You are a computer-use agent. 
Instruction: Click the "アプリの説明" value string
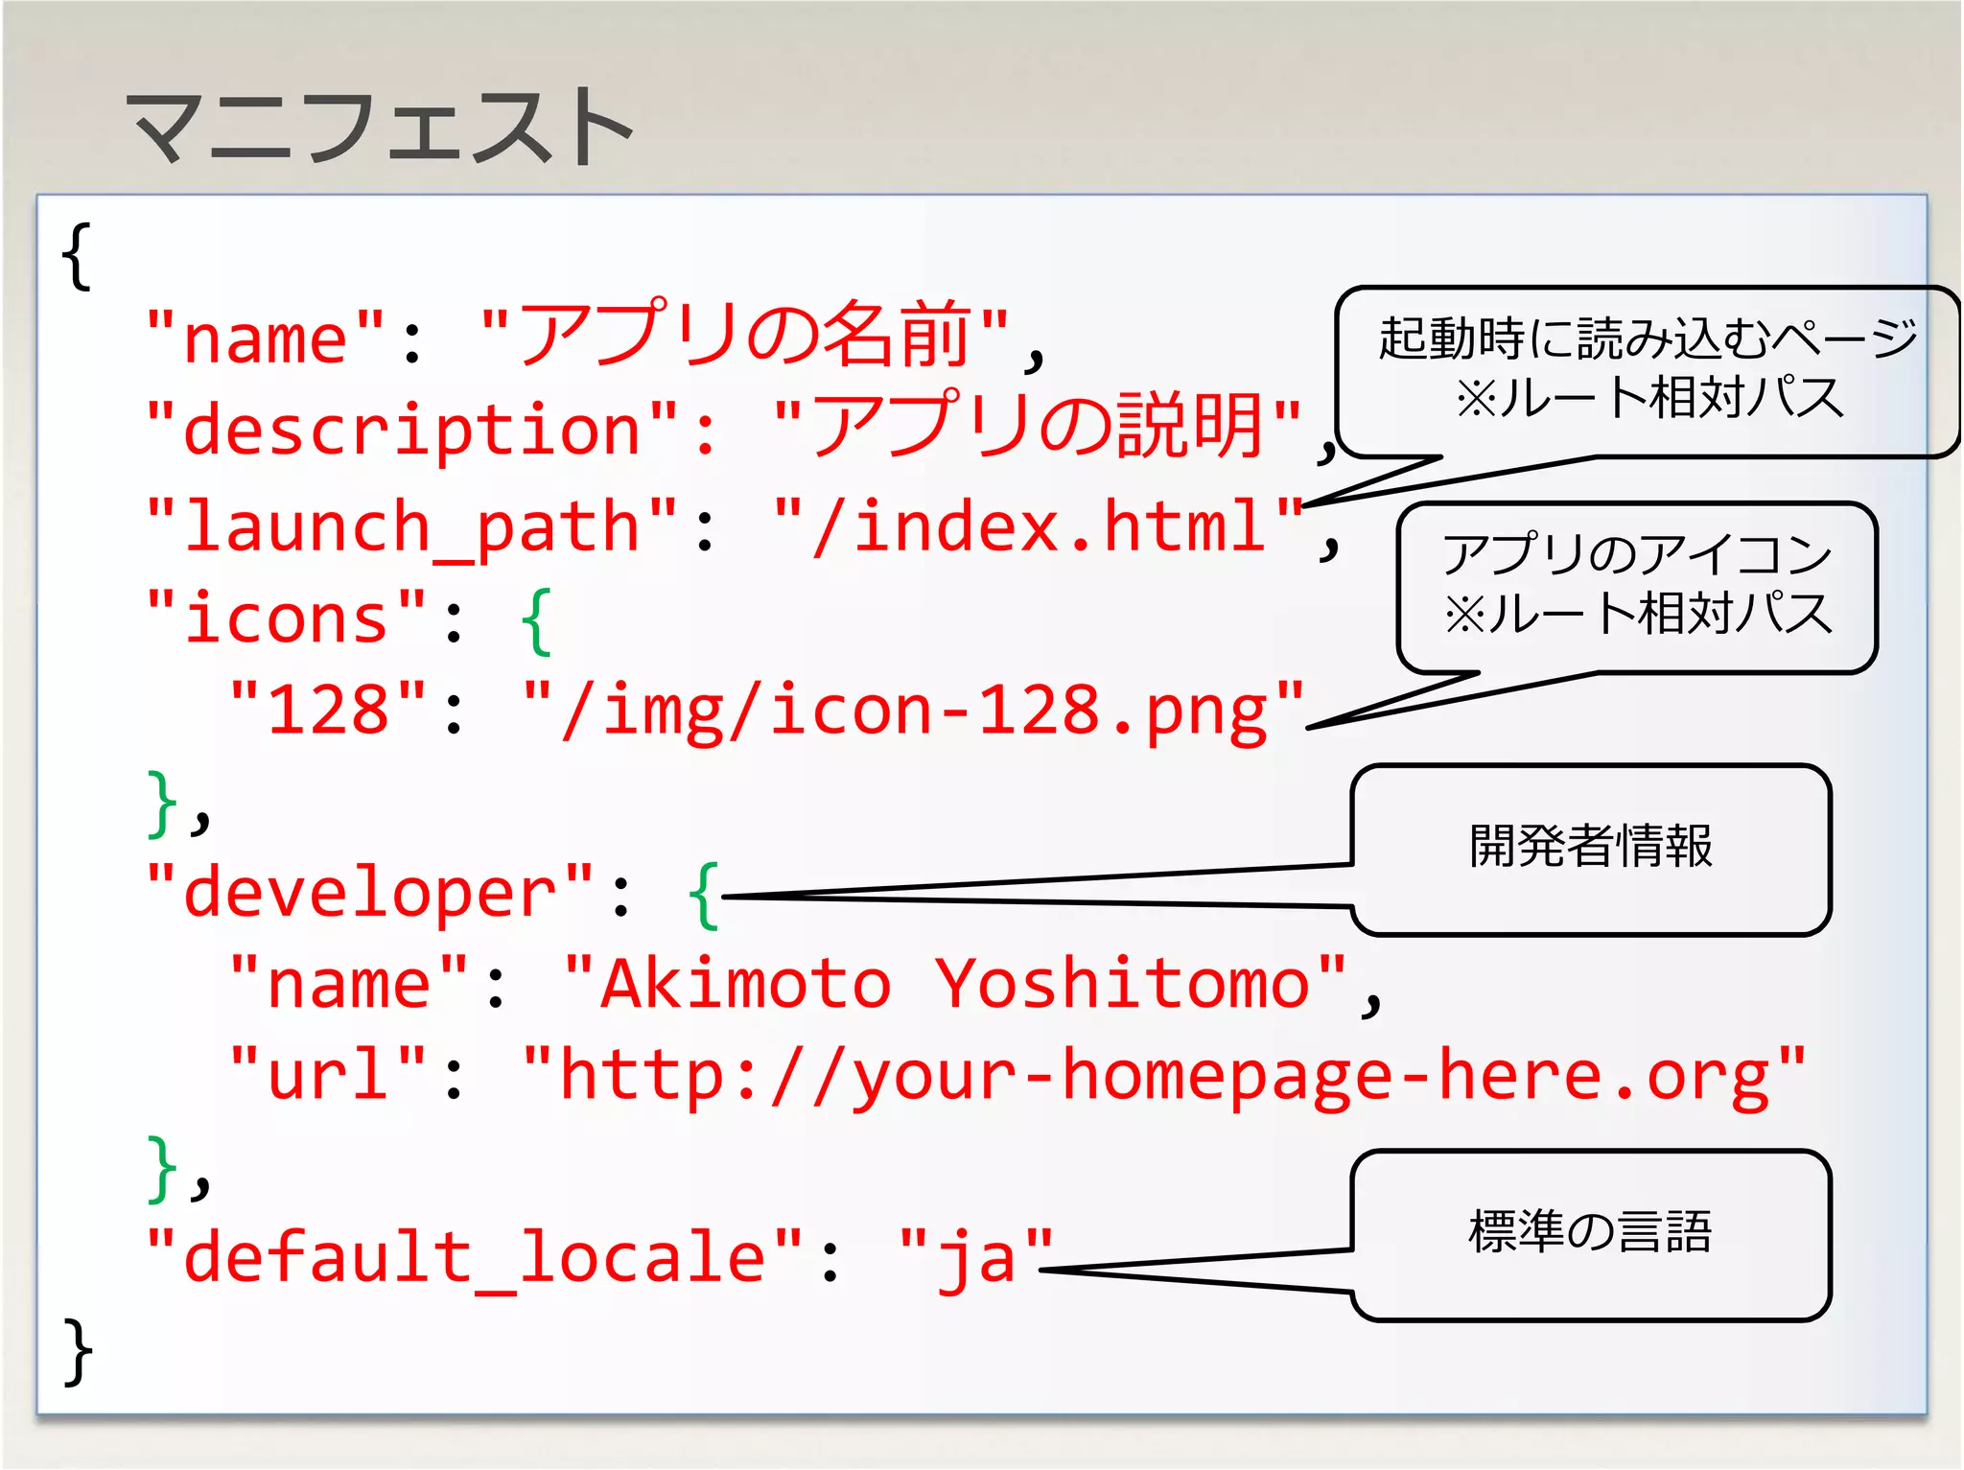pos(1037,426)
